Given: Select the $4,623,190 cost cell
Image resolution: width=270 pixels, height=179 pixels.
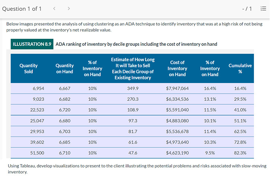Looking at the screenshot, I should (x=177, y=153).
